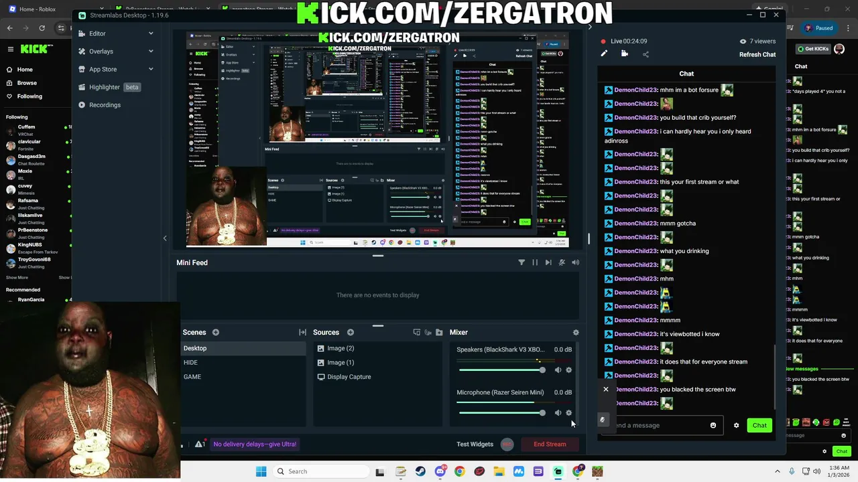
Task: Click Get KICKs button in browser
Action: tap(814, 49)
